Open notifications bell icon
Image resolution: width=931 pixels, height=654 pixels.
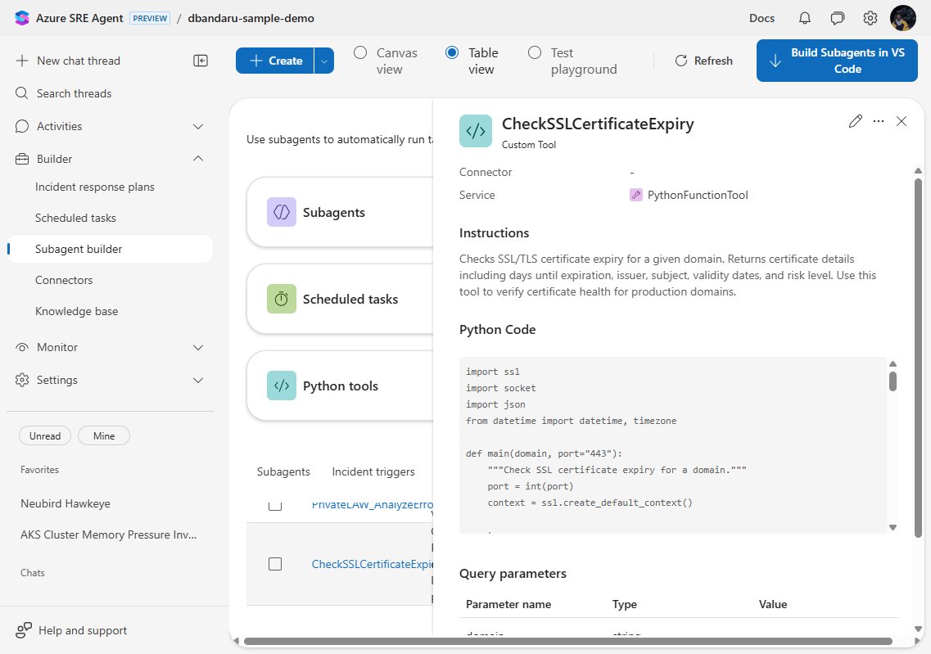coord(804,17)
